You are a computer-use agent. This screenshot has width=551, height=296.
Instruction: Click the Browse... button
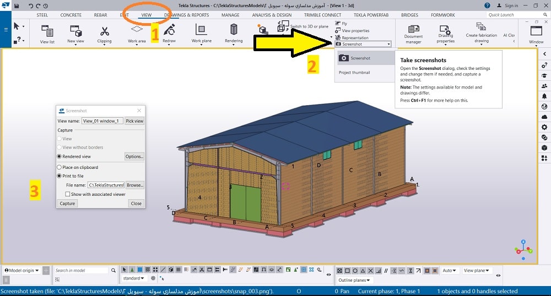click(x=135, y=185)
